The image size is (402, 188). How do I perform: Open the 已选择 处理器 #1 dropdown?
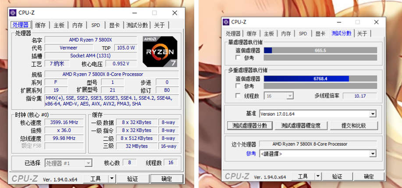click(89, 163)
